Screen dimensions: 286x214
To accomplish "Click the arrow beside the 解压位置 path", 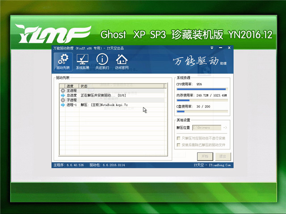I will 225,128.
